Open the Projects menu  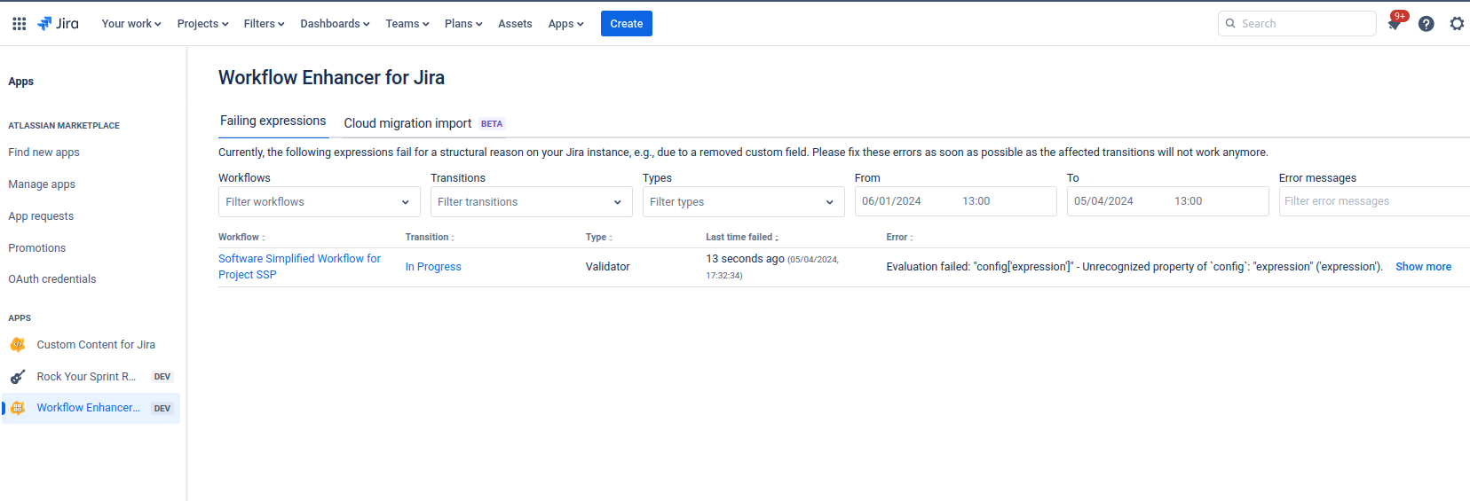pos(202,24)
